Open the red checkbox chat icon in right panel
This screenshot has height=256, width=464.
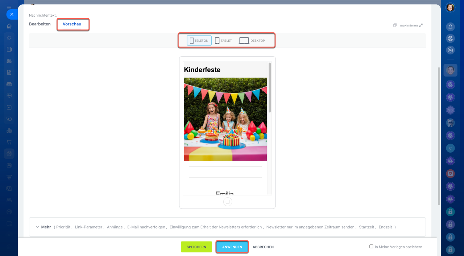click(450, 173)
